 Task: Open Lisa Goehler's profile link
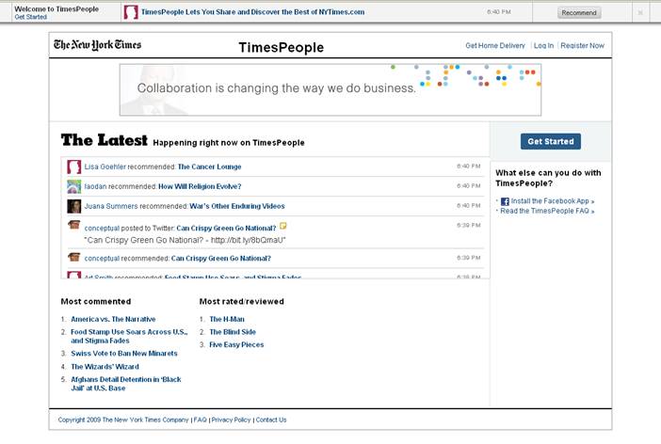coord(105,166)
